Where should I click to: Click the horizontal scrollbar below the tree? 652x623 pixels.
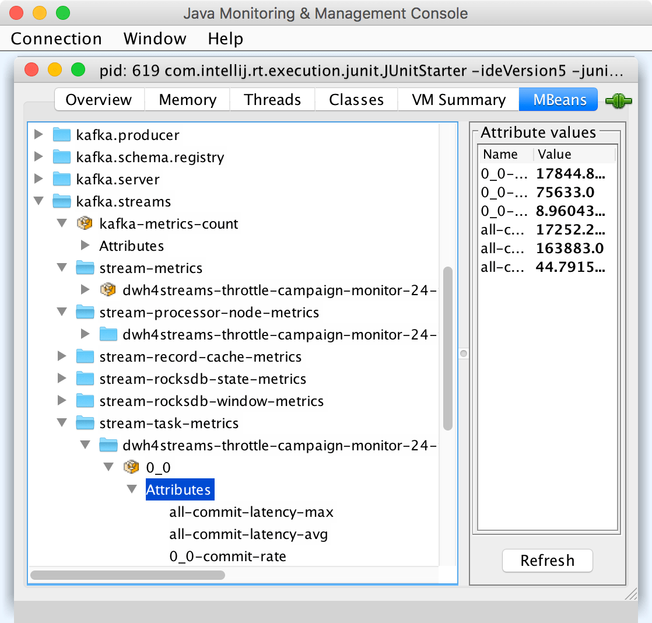point(127,575)
